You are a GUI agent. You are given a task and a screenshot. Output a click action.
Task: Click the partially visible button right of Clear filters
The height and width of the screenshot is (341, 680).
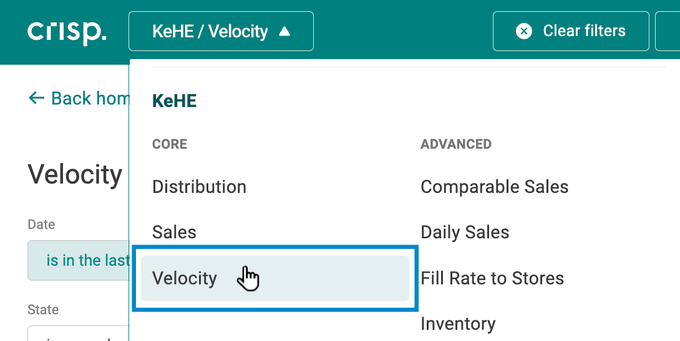(668, 31)
